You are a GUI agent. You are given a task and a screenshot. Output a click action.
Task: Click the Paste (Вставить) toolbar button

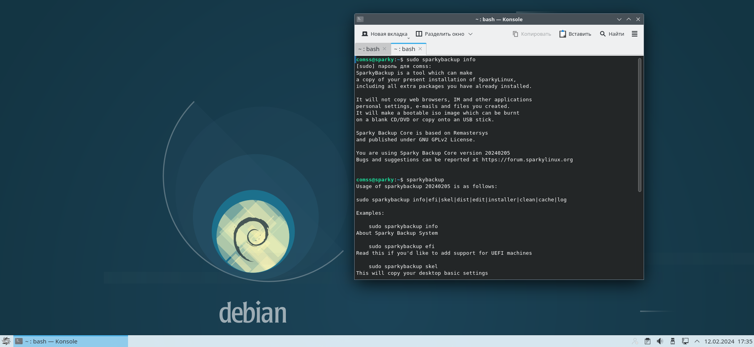575,34
